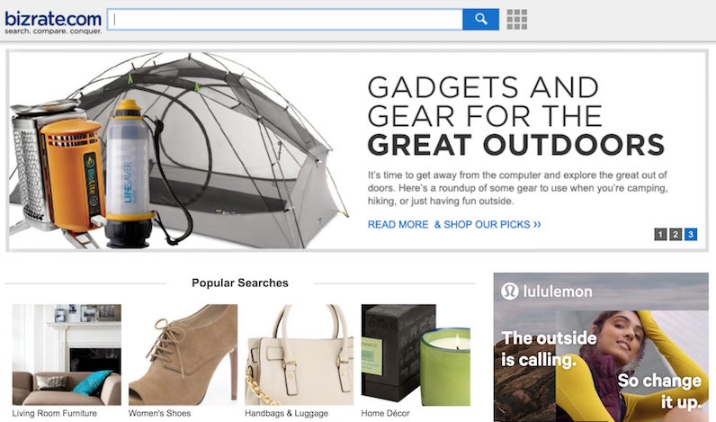Viewport: 716px width, 422px height.
Task: Open the Living Room Furniture thumbnail image
Action: click(67, 355)
